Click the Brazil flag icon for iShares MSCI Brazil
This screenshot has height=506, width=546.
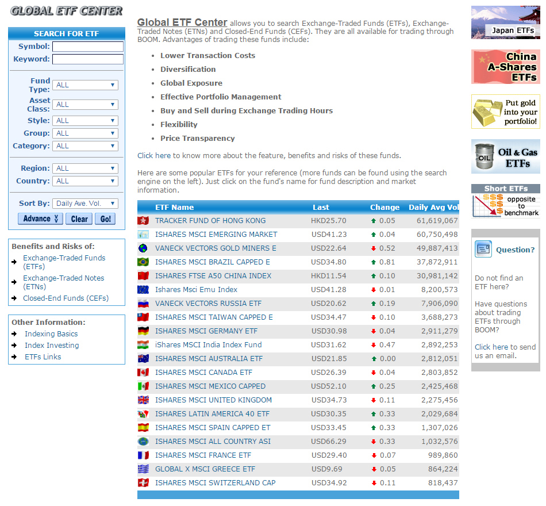tap(143, 262)
